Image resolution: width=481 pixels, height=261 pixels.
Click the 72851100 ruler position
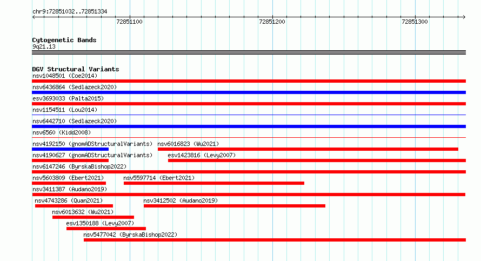130,22
